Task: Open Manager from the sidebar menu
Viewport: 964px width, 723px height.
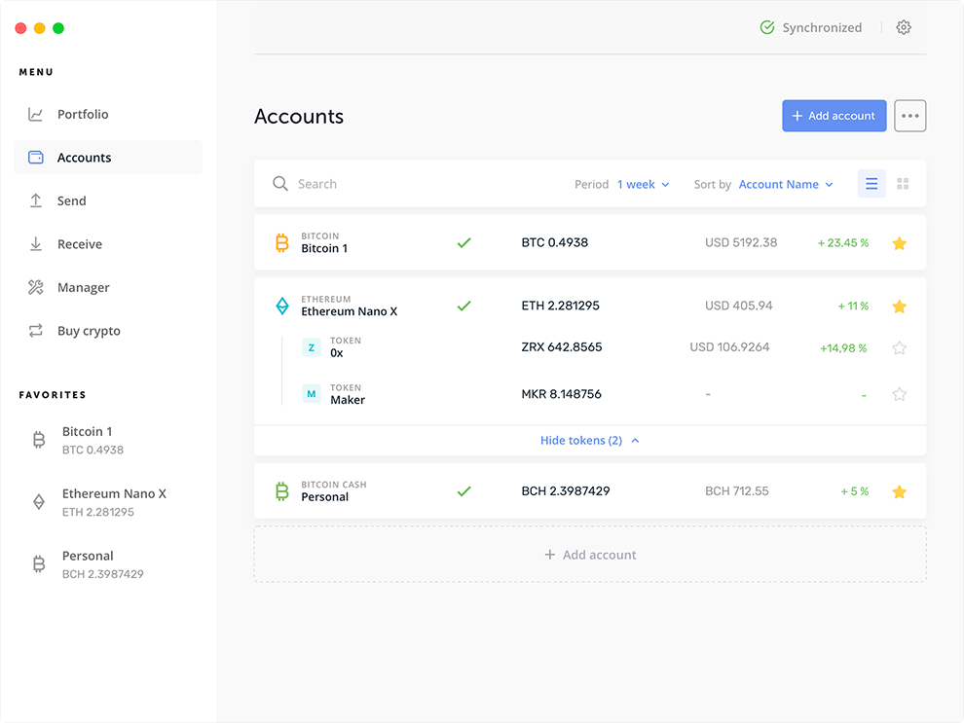Action: point(85,287)
